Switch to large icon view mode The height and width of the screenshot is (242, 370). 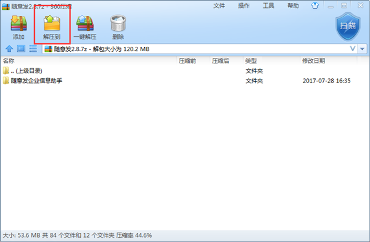[x=21, y=49]
